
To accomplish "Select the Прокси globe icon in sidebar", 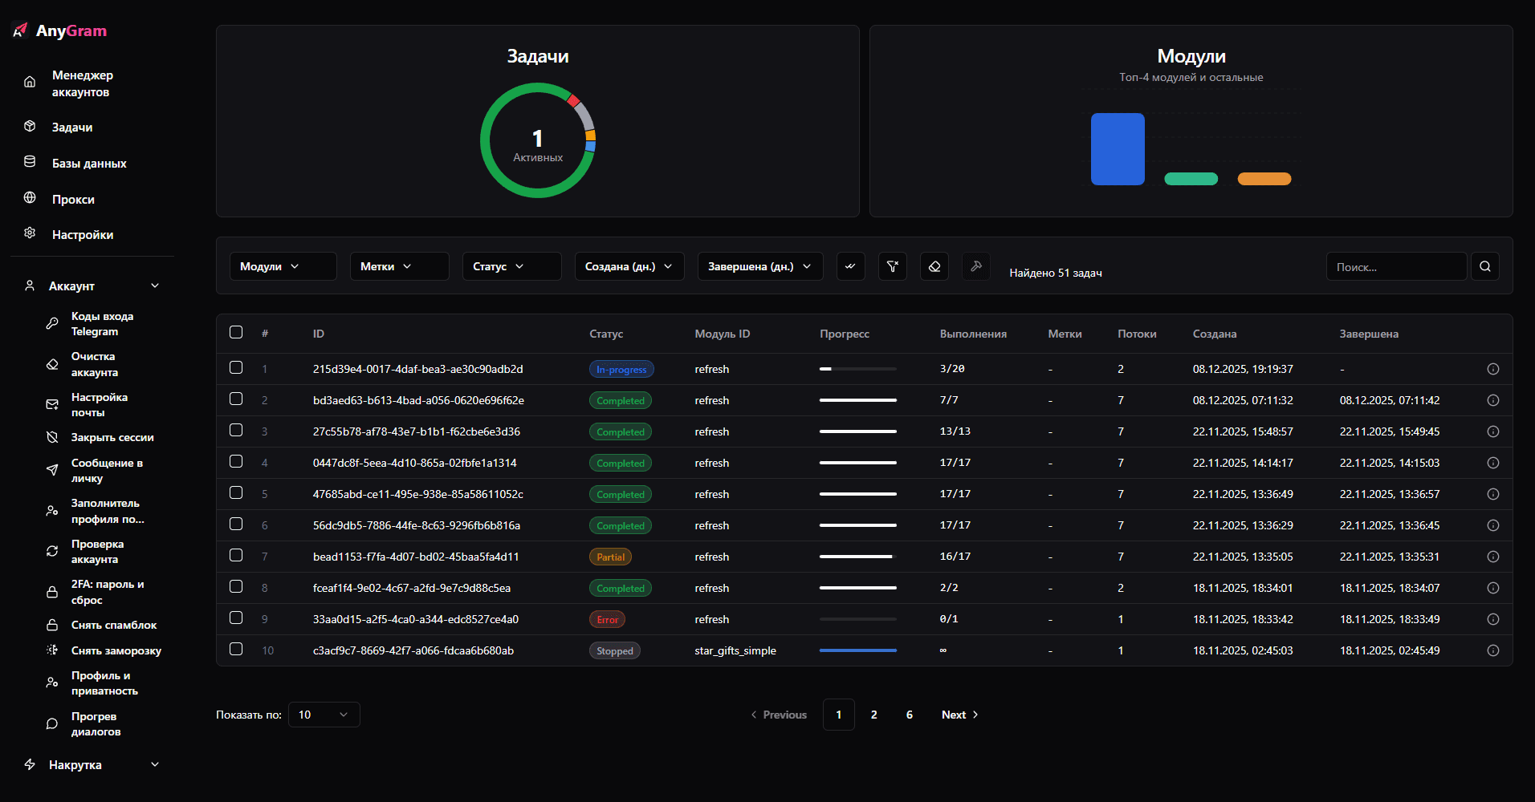I will (29, 198).
